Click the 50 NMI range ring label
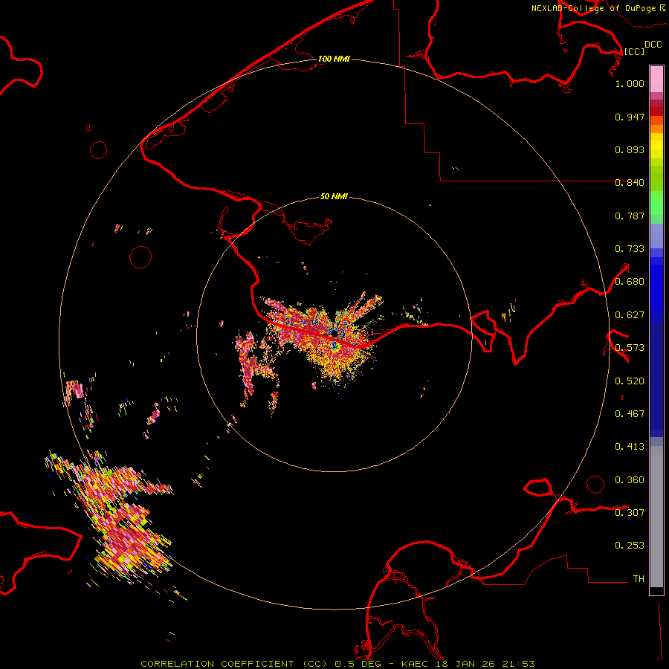 point(334,197)
